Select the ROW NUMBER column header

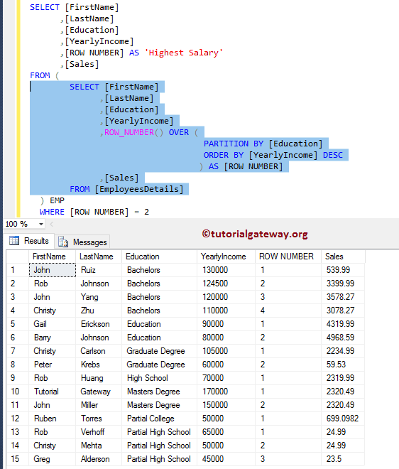pyautogui.click(x=288, y=257)
